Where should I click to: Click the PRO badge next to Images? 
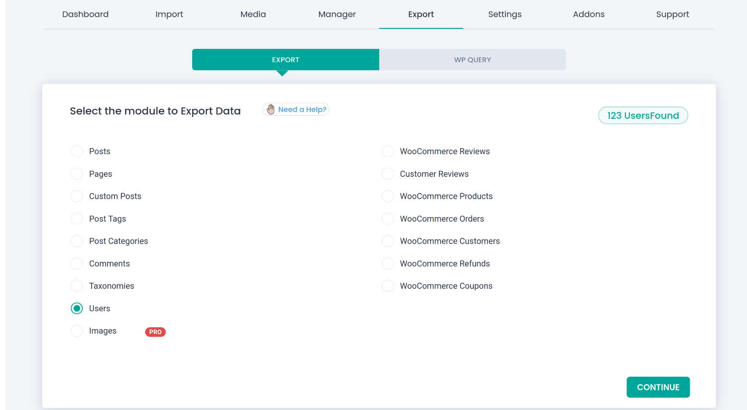point(155,332)
